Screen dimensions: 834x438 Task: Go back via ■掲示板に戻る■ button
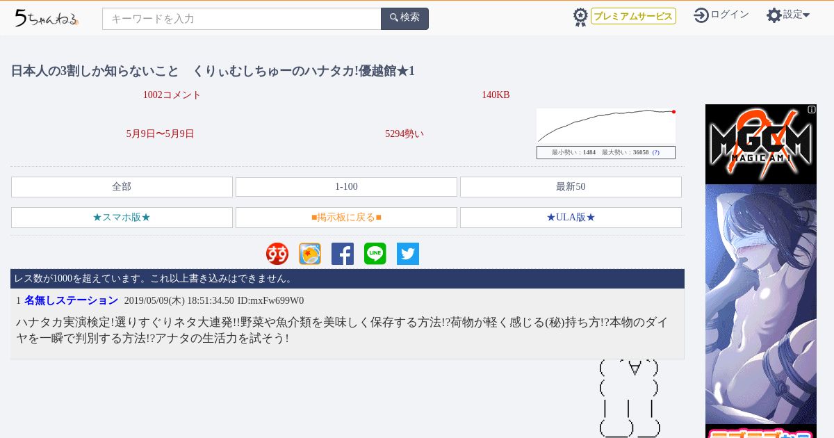[346, 218]
